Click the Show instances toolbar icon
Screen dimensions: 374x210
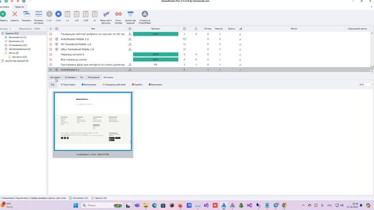(39, 14)
